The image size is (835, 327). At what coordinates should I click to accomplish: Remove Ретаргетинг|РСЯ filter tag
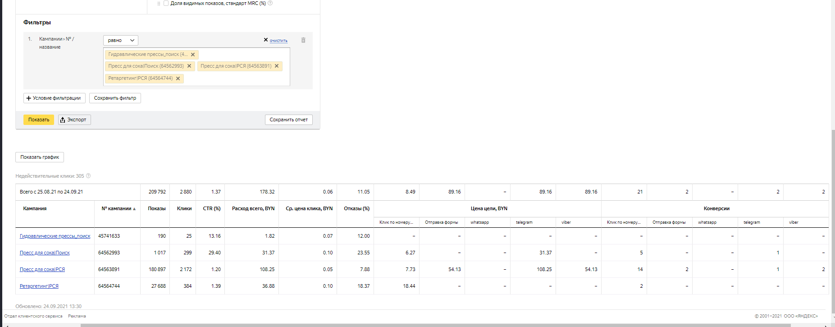click(x=178, y=78)
